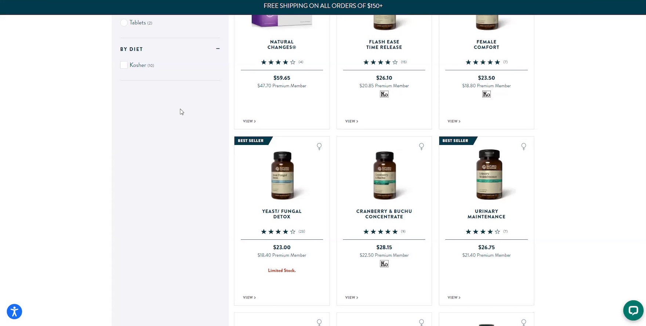Image resolution: width=646 pixels, height=326 pixels.
Task: Open Yeast/Fungal Detox product title
Action: tap(282, 214)
